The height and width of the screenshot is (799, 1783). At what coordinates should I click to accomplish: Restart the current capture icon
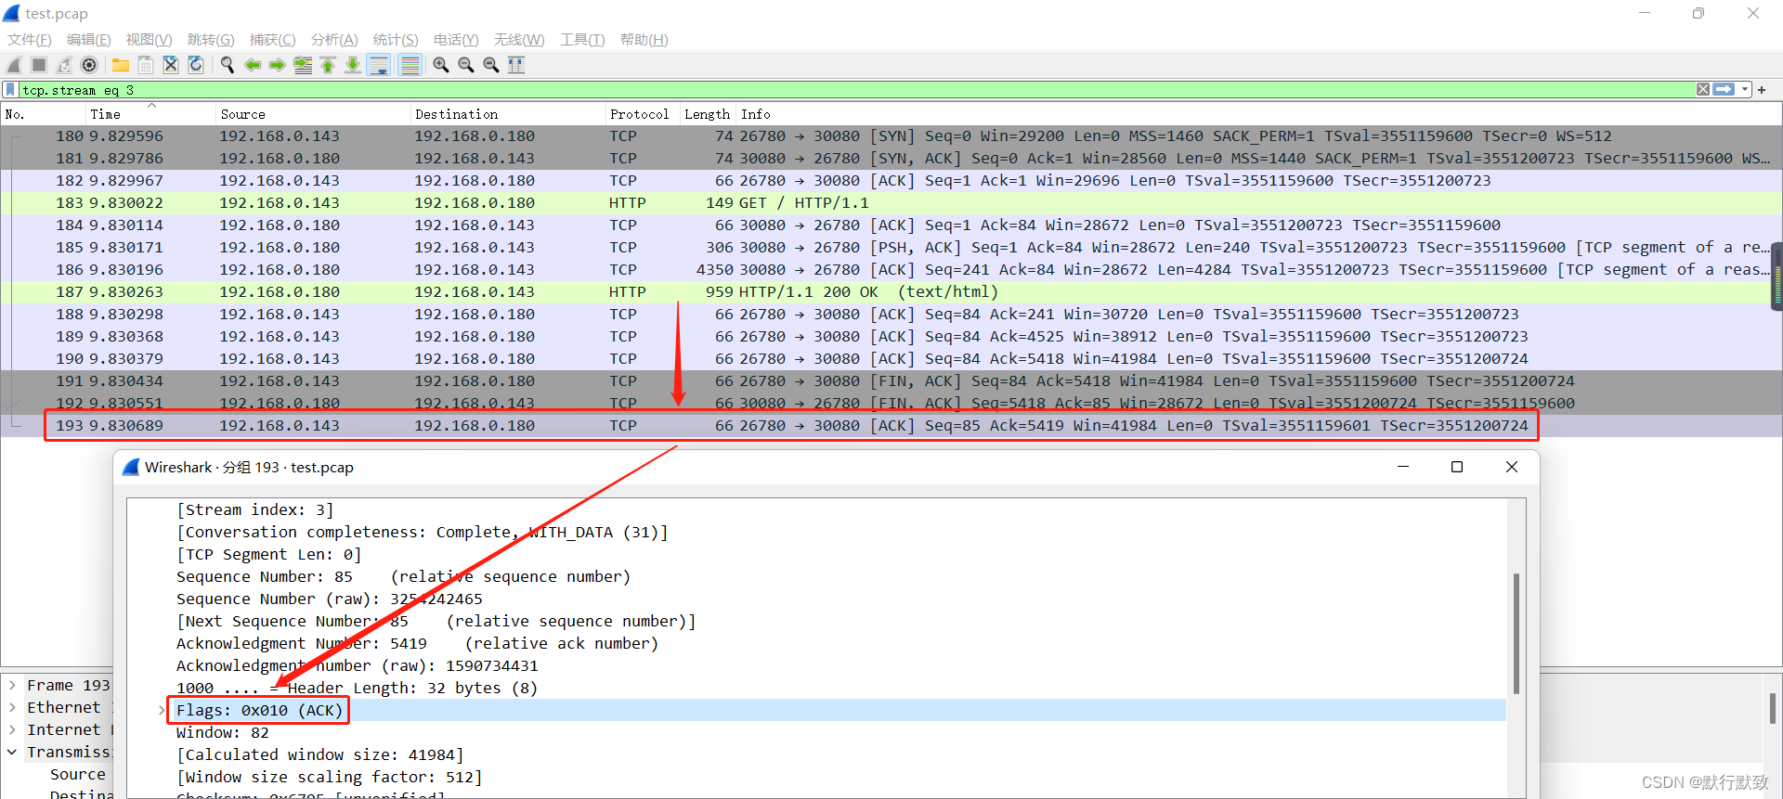point(64,65)
